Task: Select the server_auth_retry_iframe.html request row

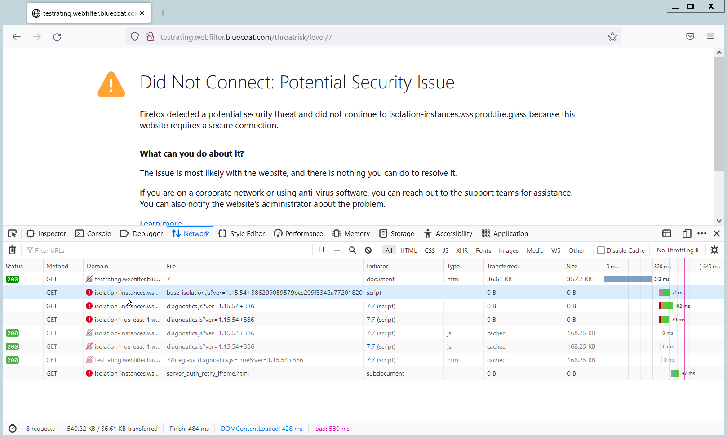Action: point(208,373)
